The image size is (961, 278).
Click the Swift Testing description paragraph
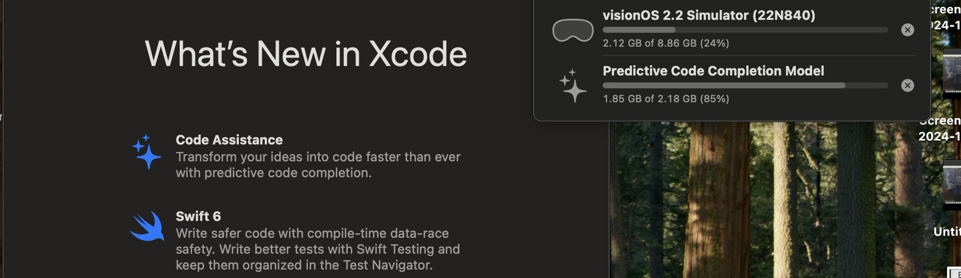point(318,249)
